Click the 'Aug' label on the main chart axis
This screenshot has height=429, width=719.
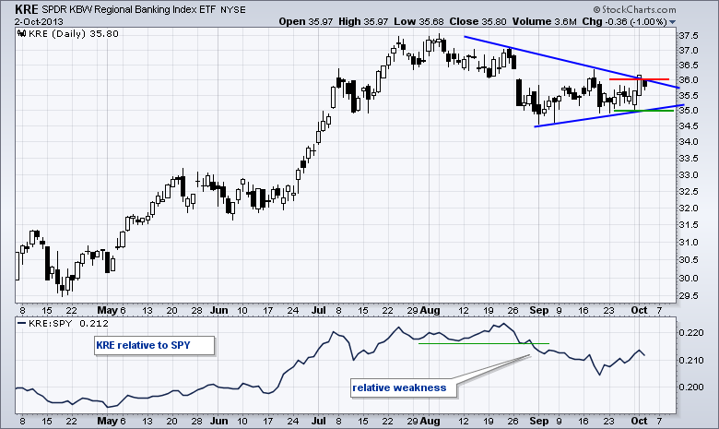point(430,311)
